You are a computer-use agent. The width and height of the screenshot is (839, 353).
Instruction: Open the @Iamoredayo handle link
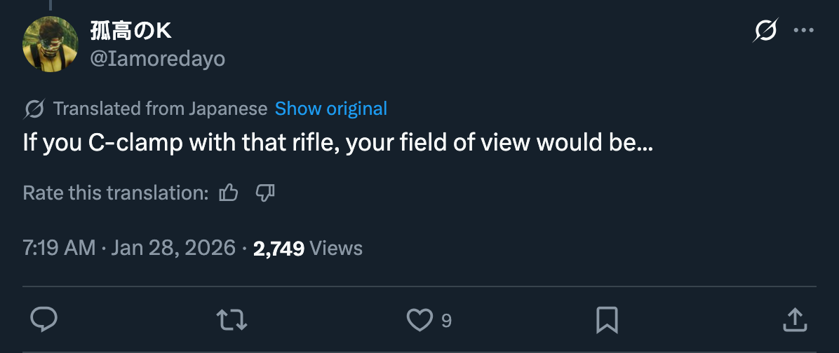157,58
